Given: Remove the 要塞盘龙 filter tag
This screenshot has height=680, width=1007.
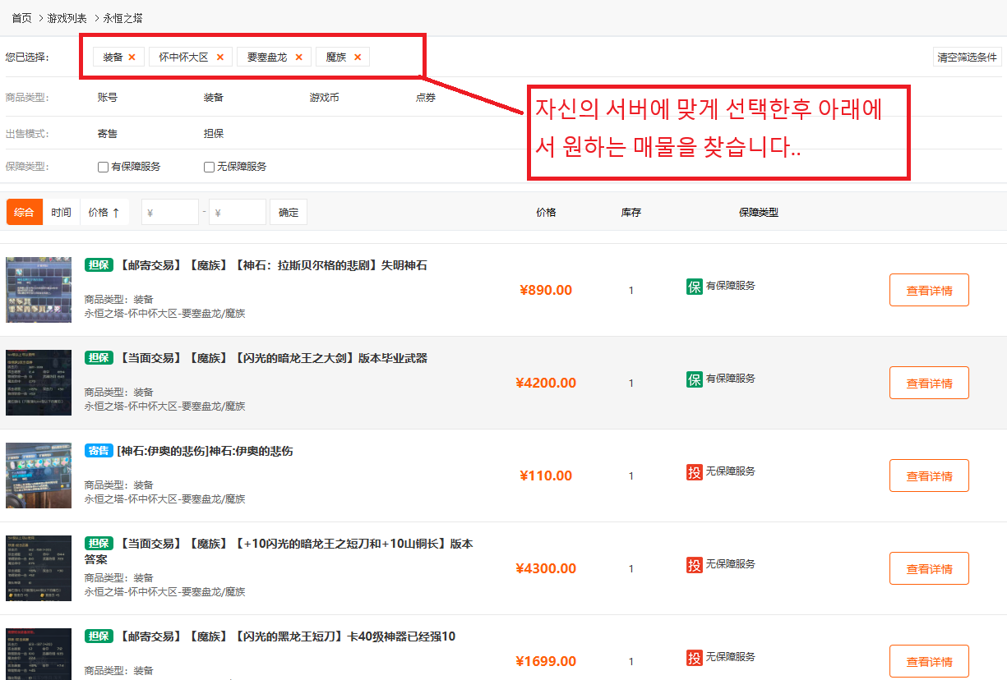Looking at the screenshot, I should [298, 57].
